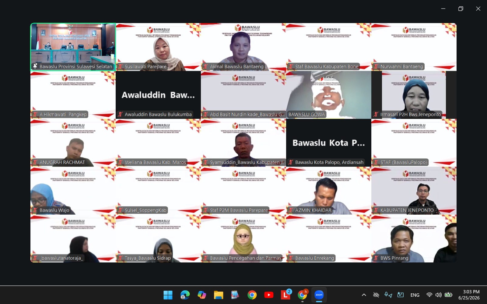Open the red L app with badge
This screenshot has width=487, height=304.
286,295
